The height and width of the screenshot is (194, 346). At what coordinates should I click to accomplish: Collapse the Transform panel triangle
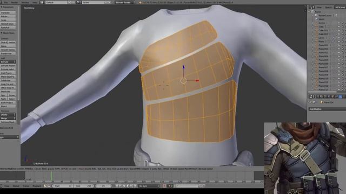point(1,7)
